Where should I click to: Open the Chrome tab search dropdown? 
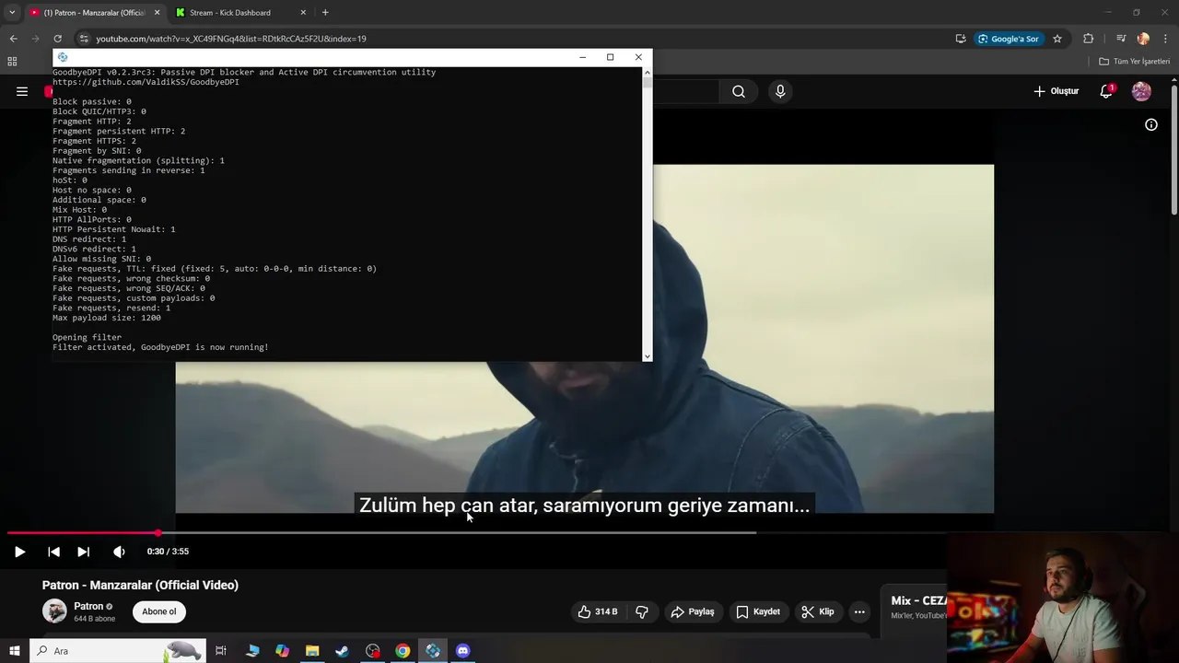[12, 13]
